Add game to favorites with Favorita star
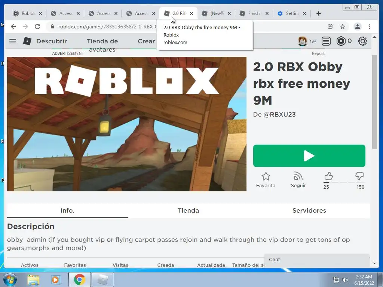Screen dimensions: 383x287 click(x=266, y=180)
